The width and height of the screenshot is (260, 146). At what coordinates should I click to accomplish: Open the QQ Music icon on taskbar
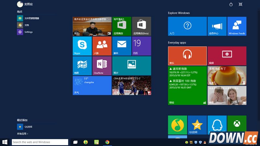[x=85, y=142]
